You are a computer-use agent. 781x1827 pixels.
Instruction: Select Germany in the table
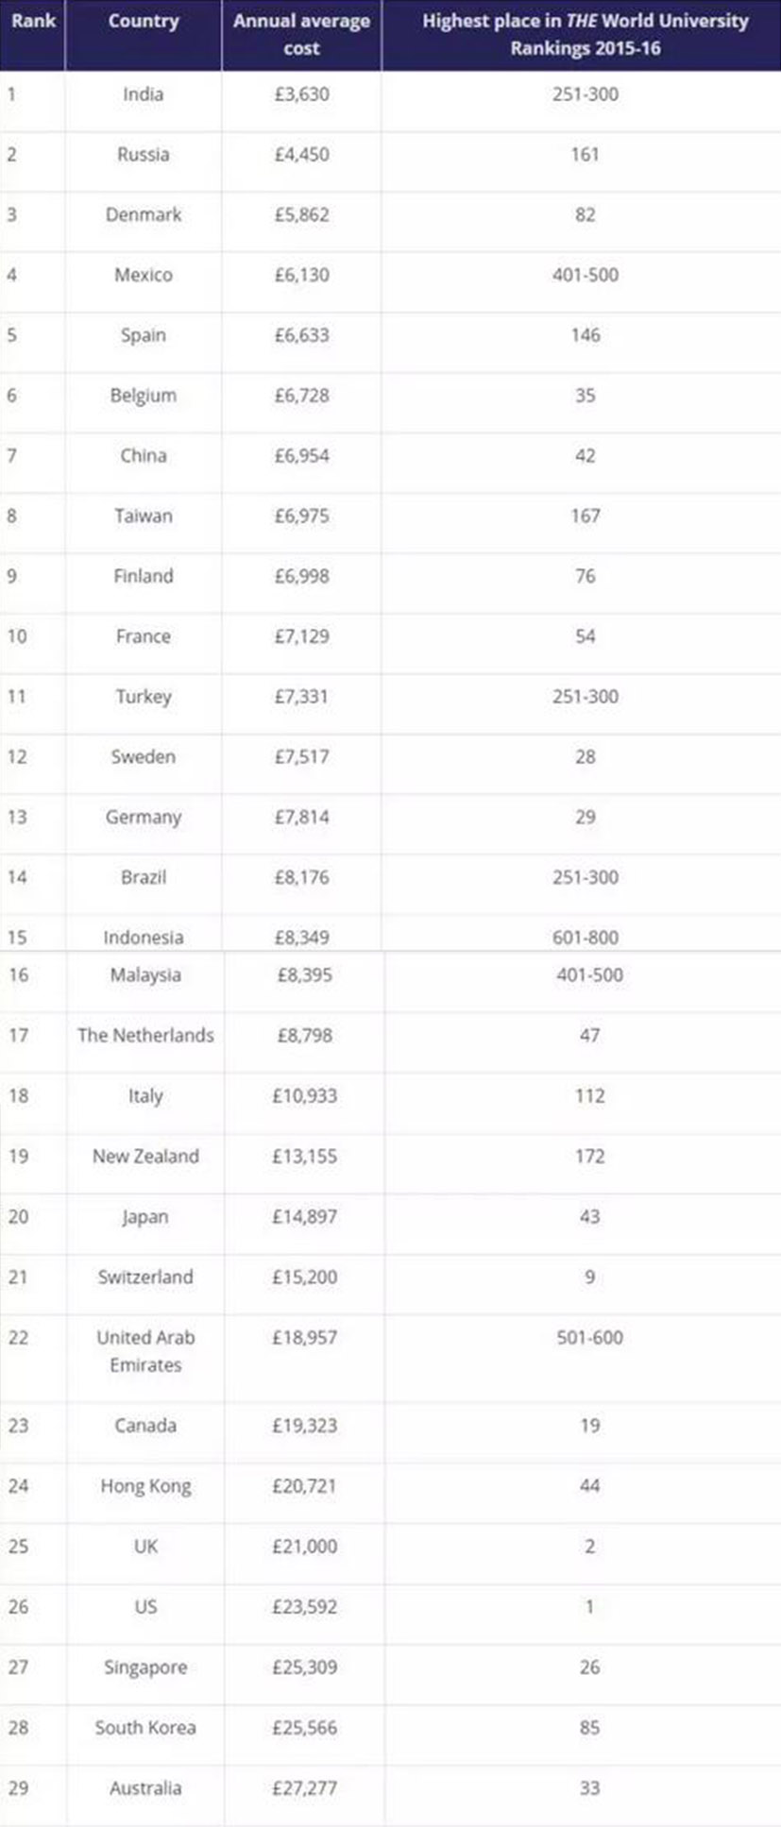[144, 818]
